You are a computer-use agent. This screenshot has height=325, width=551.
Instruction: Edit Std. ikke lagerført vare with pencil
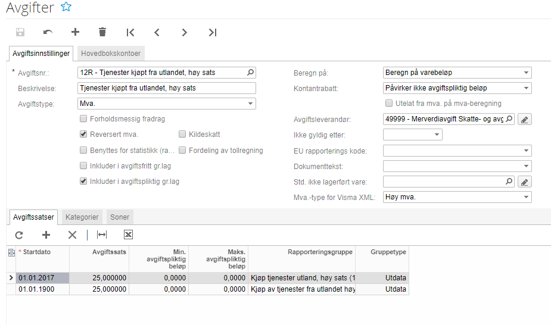[x=524, y=182]
